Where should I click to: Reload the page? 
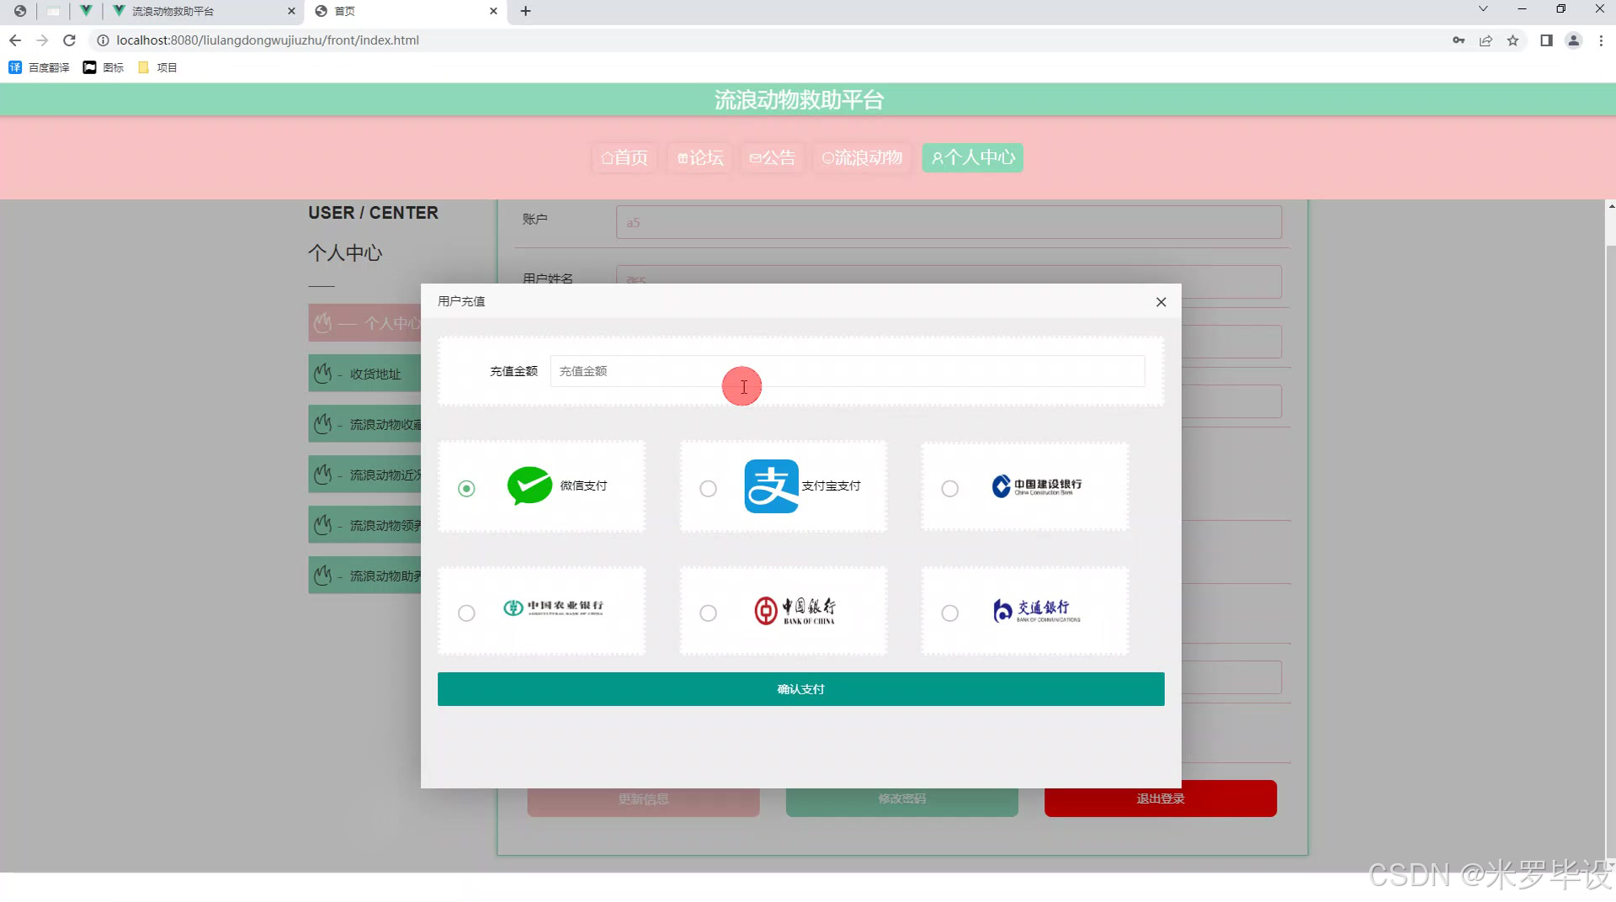[70, 40]
